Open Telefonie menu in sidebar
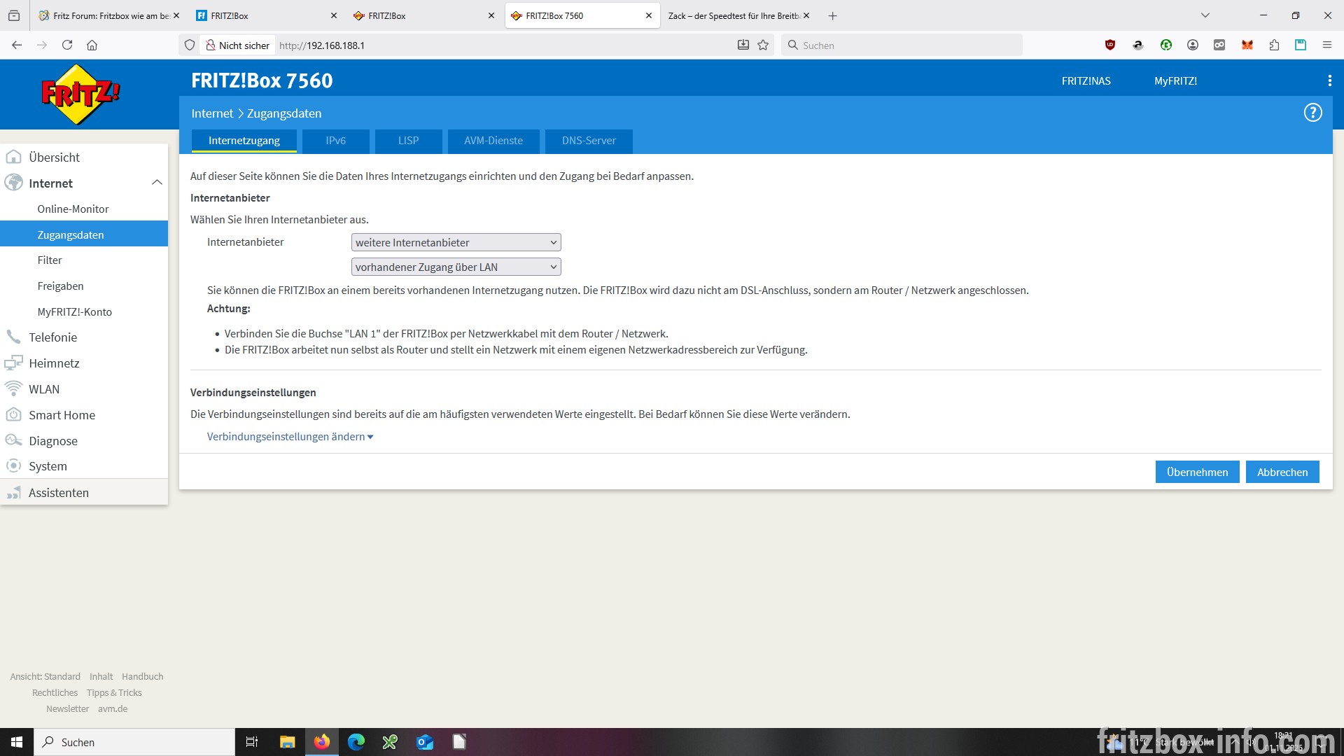This screenshot has height=756, width=1344. coord(84,337)
